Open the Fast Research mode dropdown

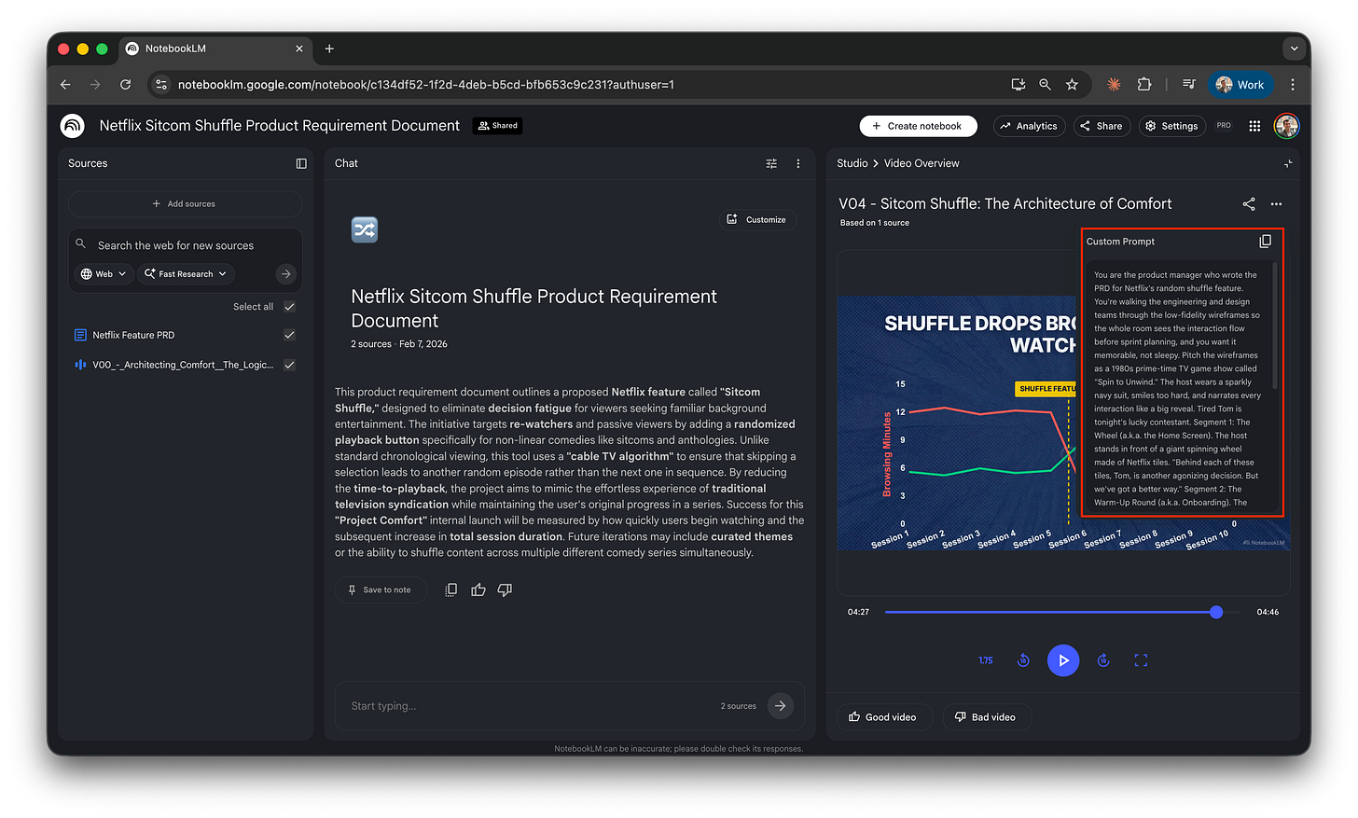click(x=186, y=274)
